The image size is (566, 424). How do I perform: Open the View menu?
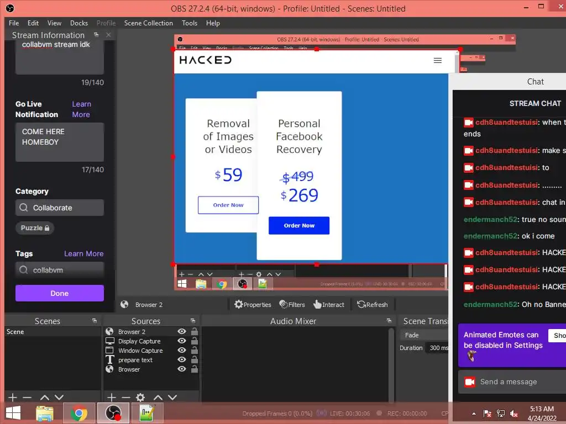pyautogui.click(x=54, y=23)
